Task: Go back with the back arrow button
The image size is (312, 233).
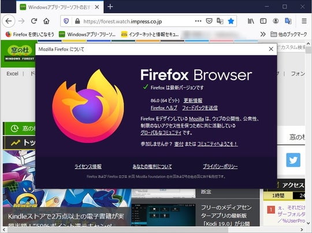Action: click(9, 21)
